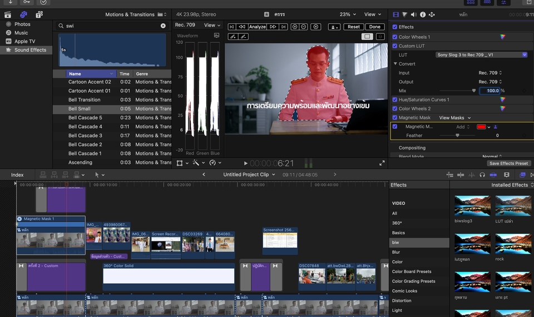The height and width of the screenshot is (317, 534).
Task: Toggle the Effects master checkbox
Action: tap(395, 27)
